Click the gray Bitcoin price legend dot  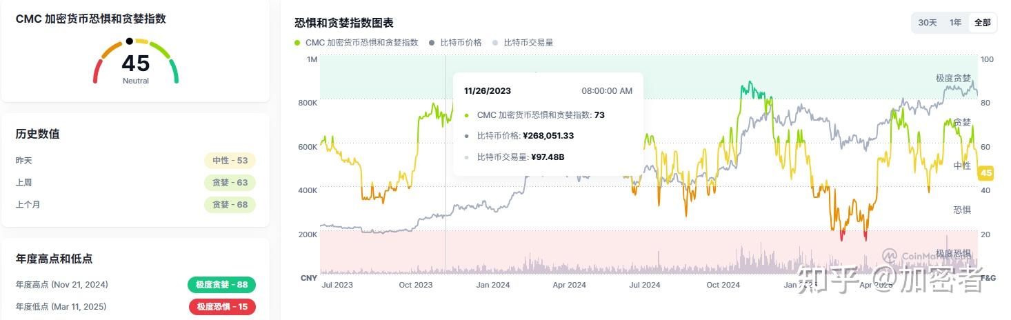tap(432, 43)
